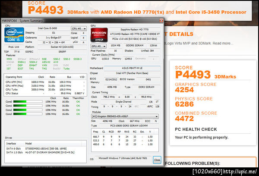This screenshot has width=259, height=176.
Task: Click the Graphics Score 4254 value
Action: click(x=184, y=90)
